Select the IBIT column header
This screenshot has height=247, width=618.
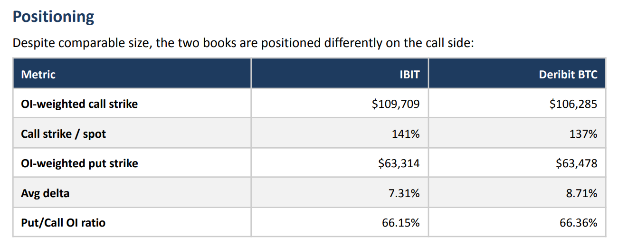click(x=409, y=75)
